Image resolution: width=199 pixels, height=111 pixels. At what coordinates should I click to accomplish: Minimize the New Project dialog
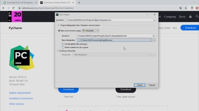click(x=147, y=14)
